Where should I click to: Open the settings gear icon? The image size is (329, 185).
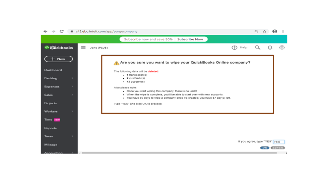coord(282,47)
